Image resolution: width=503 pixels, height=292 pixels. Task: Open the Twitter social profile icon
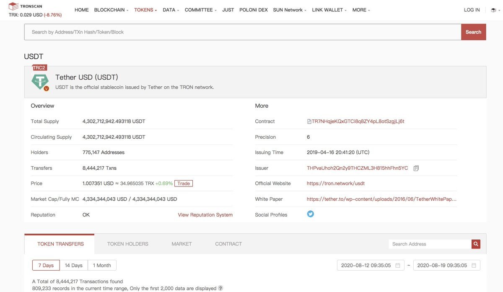(x=310, y=214)
